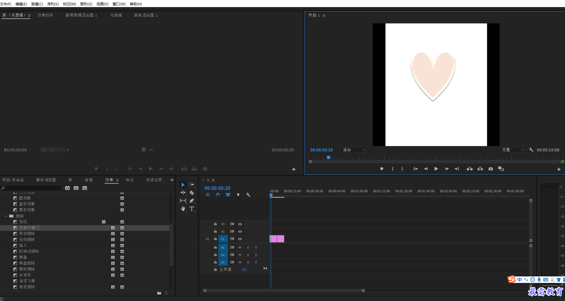The height and width of the screenshot is (301, 565).
Task: Create new custom bin in Effects panel
Action: point(159,293)
